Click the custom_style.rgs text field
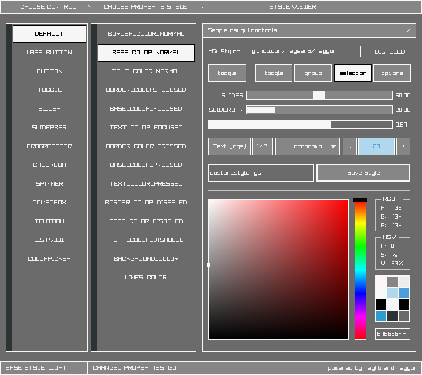 (260, 173)
